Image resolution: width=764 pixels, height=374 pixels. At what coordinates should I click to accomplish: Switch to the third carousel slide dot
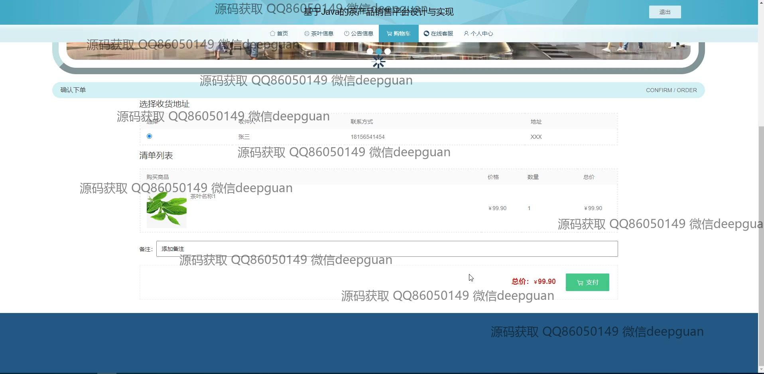[x=388, y=51]
